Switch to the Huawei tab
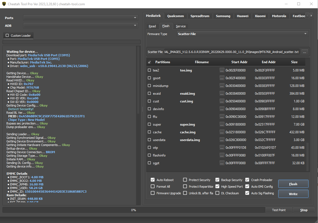Viewport: 318px width, 223px height. (243, 16)
